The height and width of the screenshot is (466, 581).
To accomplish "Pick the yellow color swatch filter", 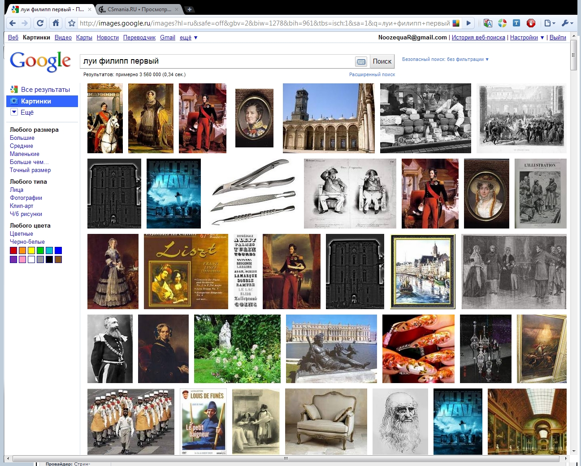I will [31, 250].
